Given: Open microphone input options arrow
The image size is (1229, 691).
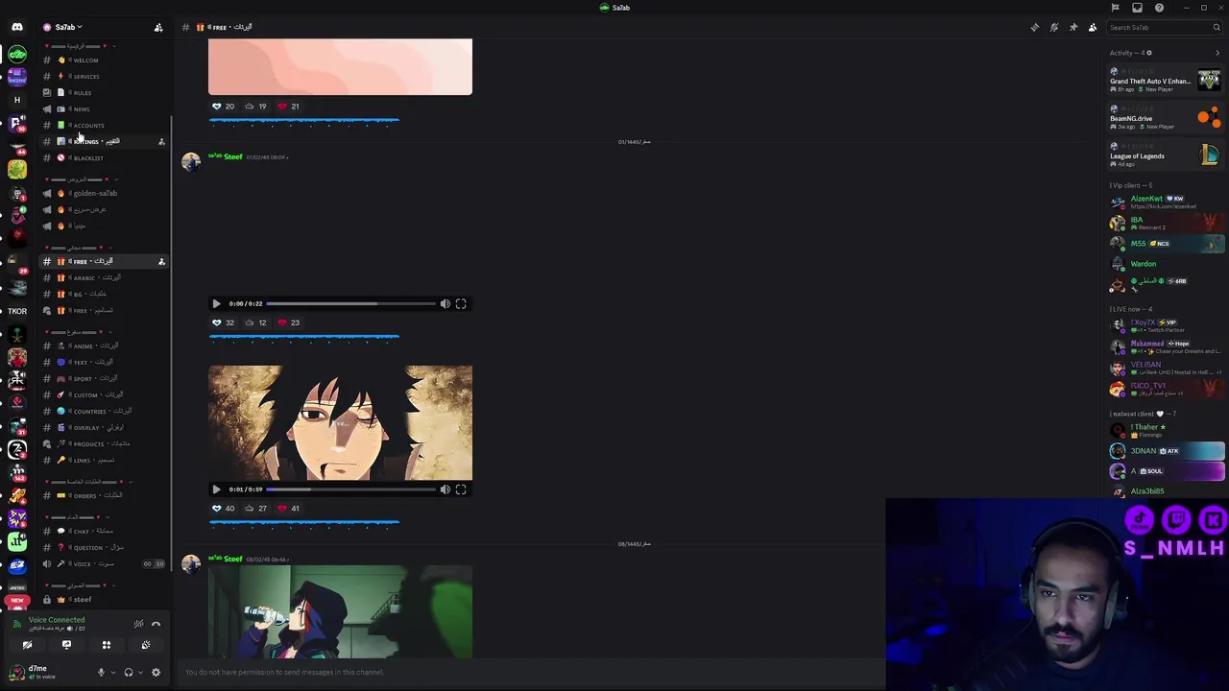Looking at the screenshot, I should [112, 672].
